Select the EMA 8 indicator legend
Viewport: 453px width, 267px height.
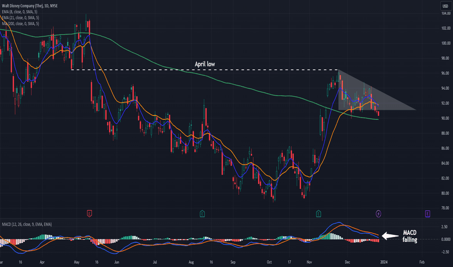[x=19, y=12]
